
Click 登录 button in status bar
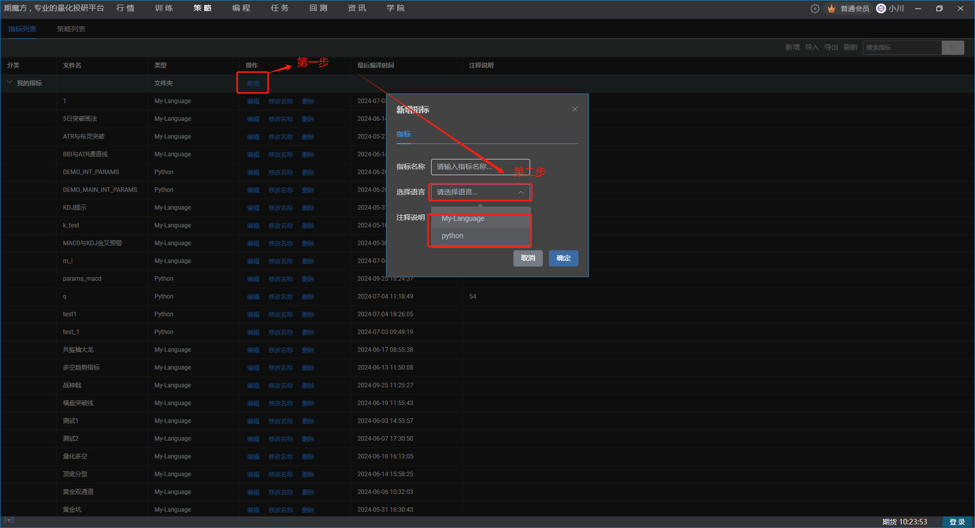tap(957, 522)
